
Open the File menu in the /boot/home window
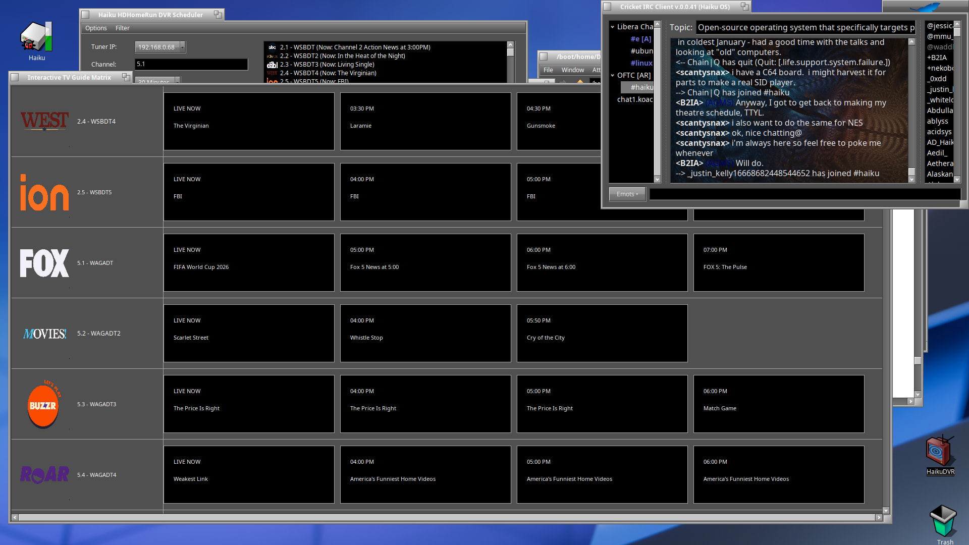point(548,70)
